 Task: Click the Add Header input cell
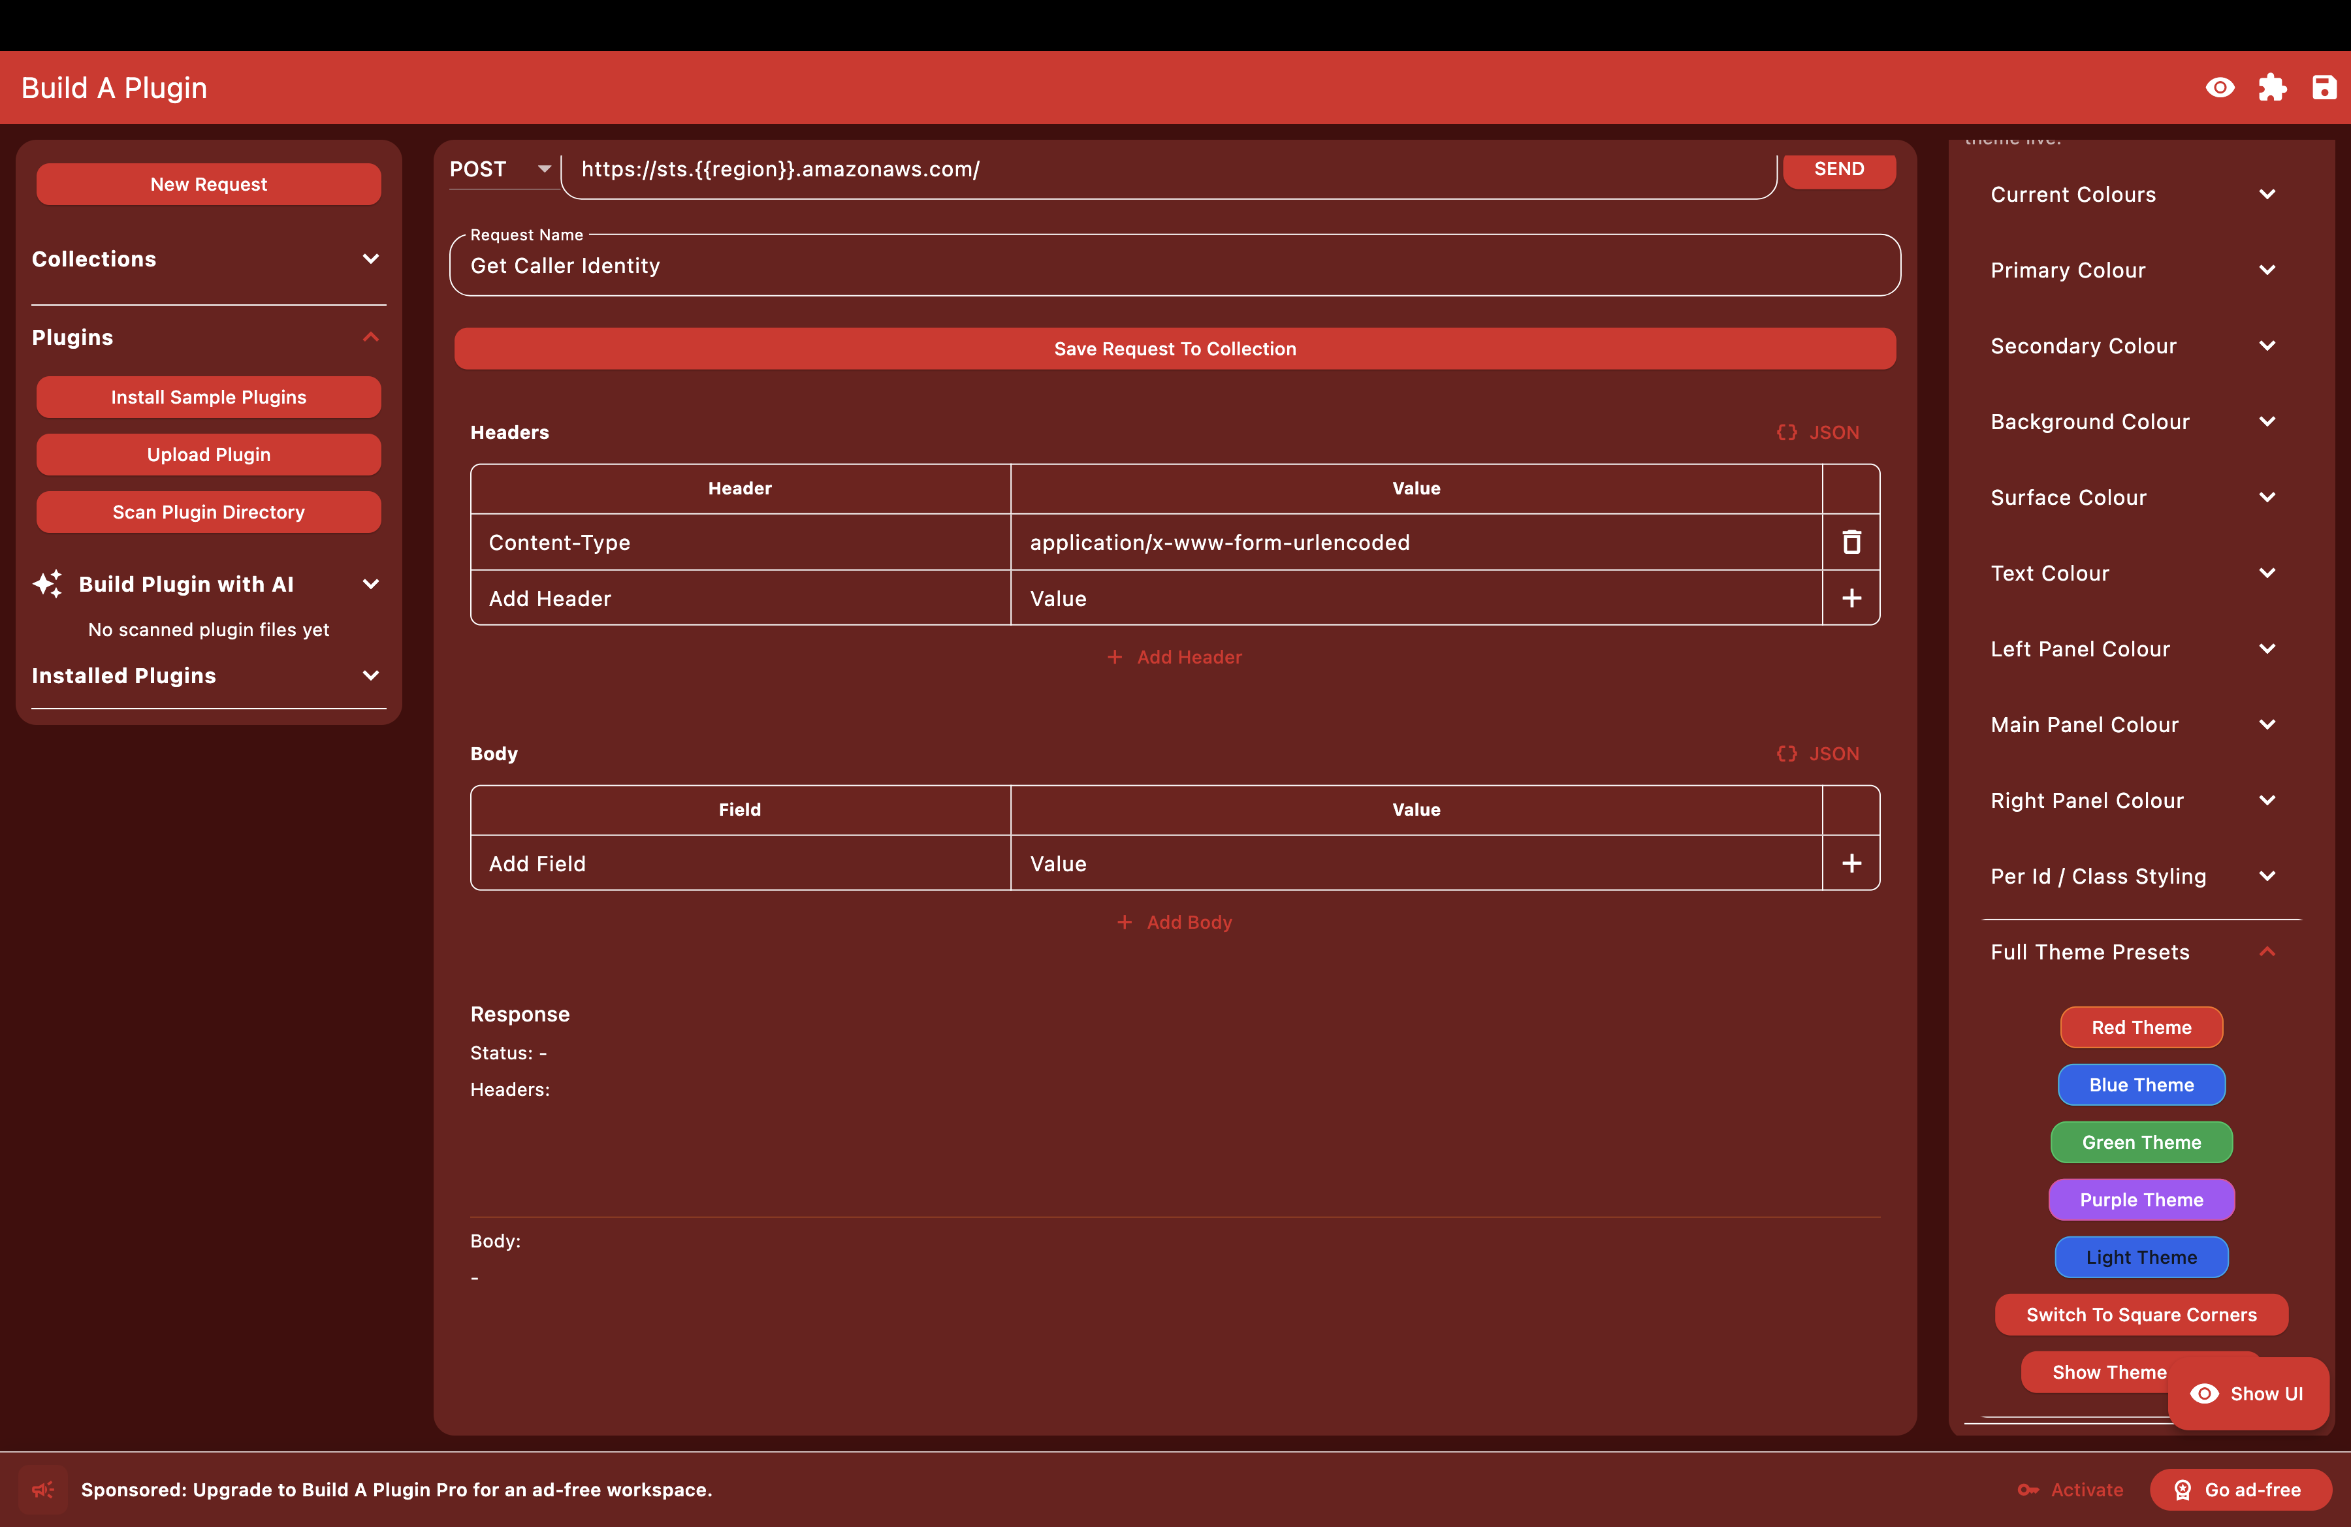740,598
